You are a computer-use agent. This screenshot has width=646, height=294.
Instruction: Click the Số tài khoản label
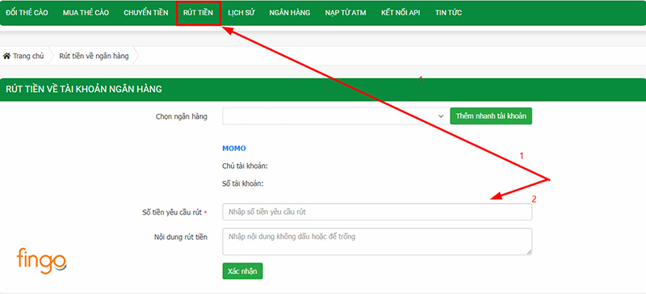tap(243, 183)
